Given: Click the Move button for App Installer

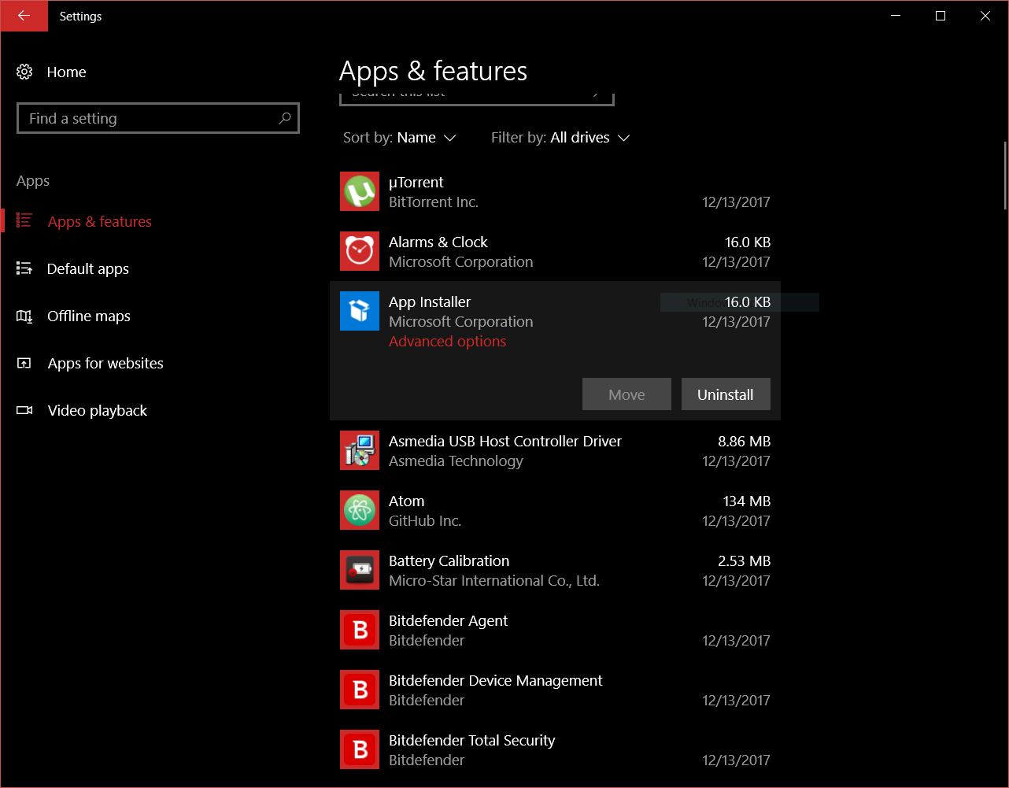Looking at the screenshot, I should coord(626,394).
